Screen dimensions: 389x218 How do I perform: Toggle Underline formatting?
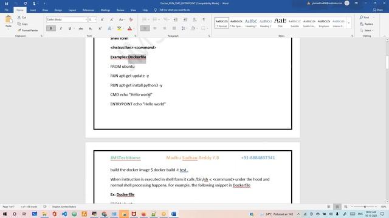[70, 28]
